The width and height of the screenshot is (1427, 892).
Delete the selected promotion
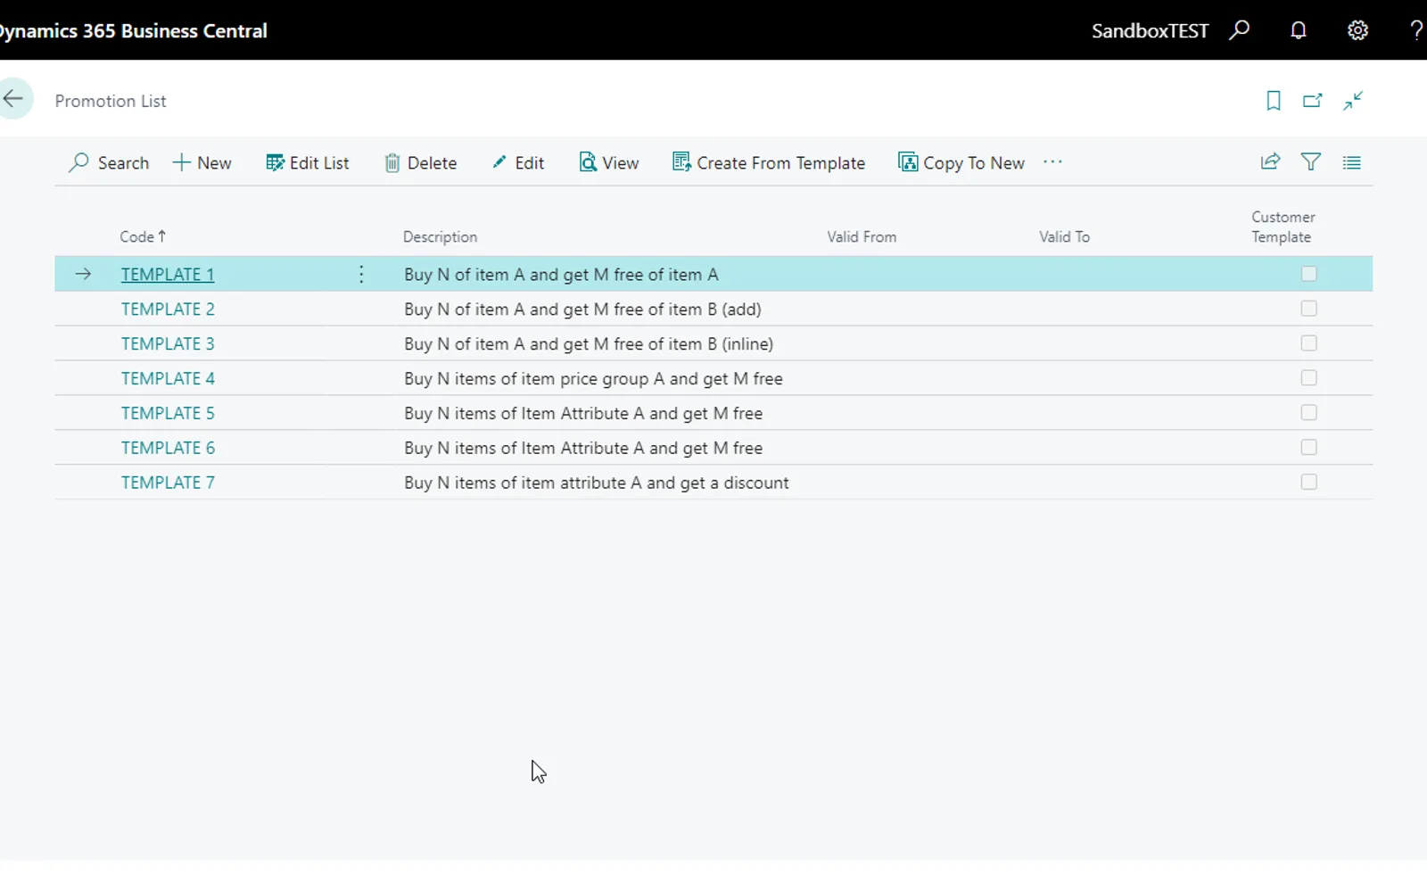[x=421, y=162]
